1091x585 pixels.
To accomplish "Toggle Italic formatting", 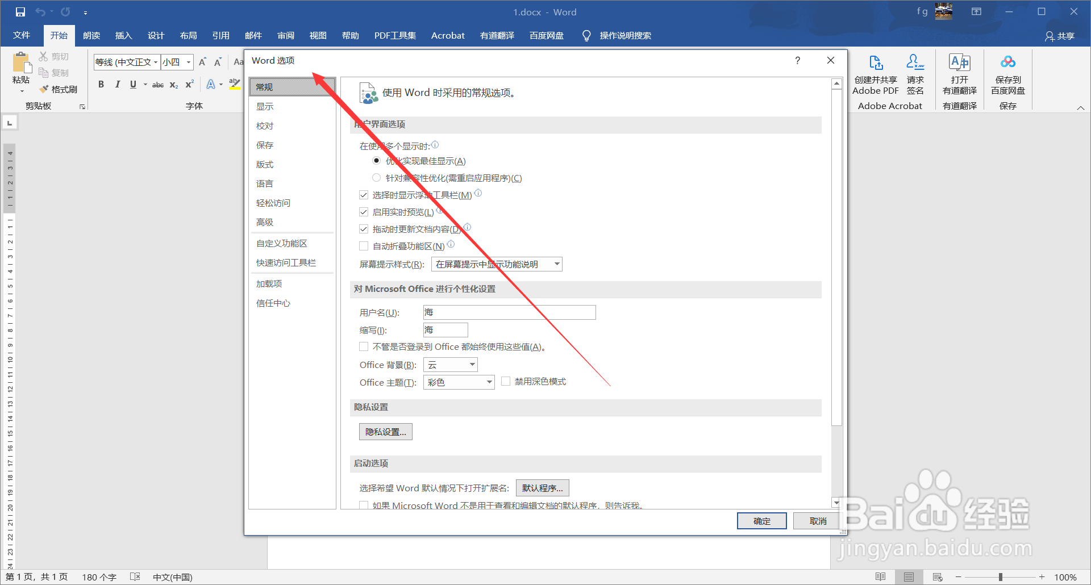I will click(x=117, y=84).
